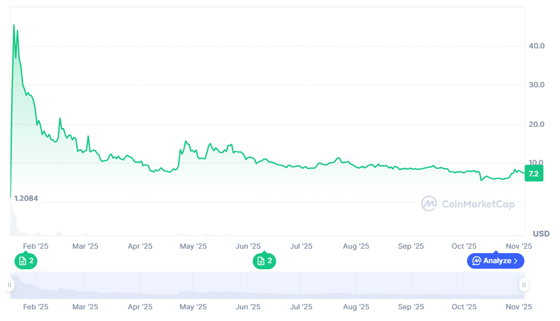This screenshot has width=560, height=321.
Task: Click Oct '25 on main chart axis
Action: [464, 246]
